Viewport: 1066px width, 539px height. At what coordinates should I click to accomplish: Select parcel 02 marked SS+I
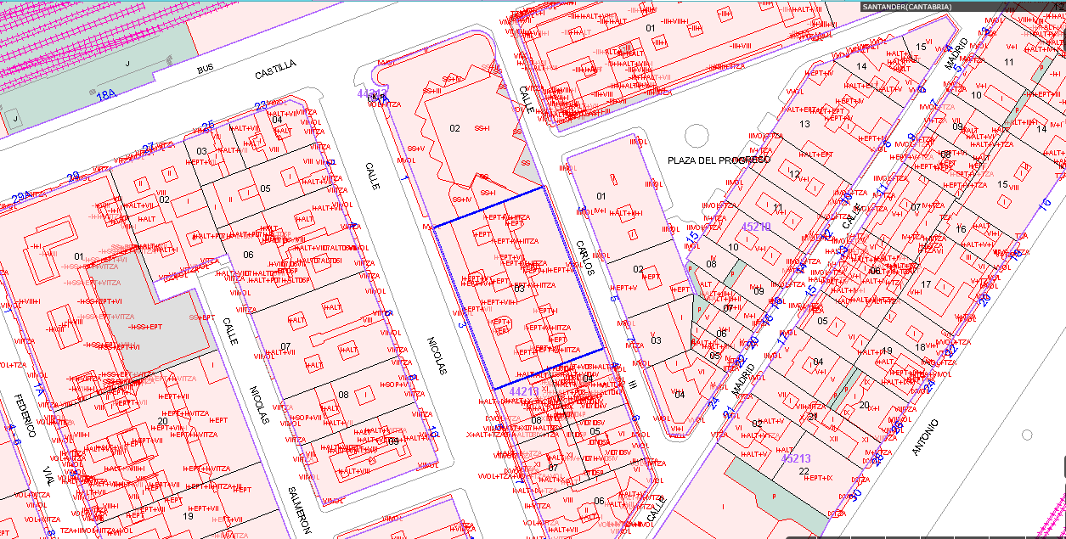(454, 128)
